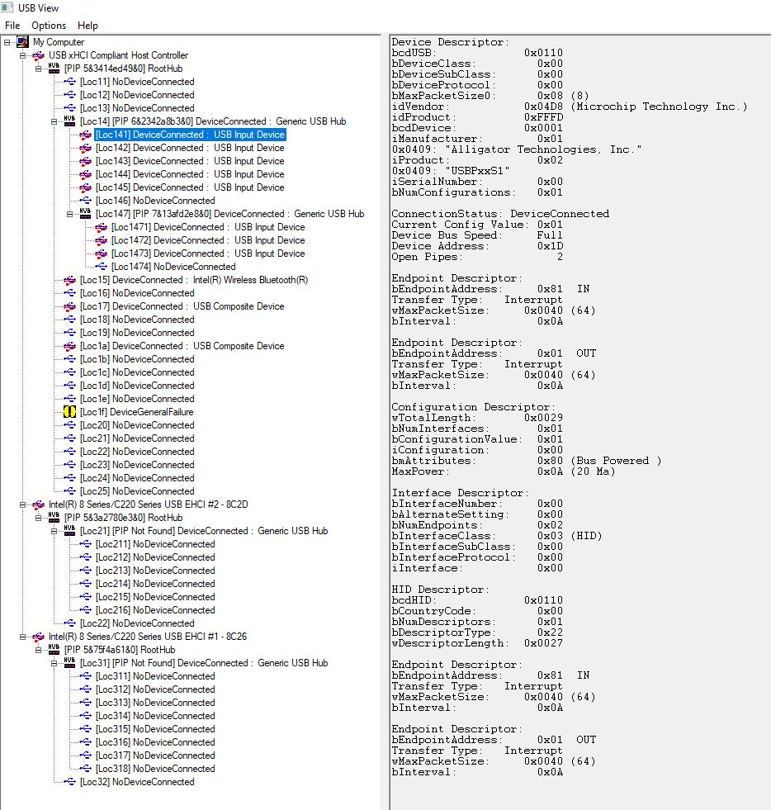Select Loc25 NoDeviceConnected port
Screen dimensions: 771x810
tap(137, 491)
